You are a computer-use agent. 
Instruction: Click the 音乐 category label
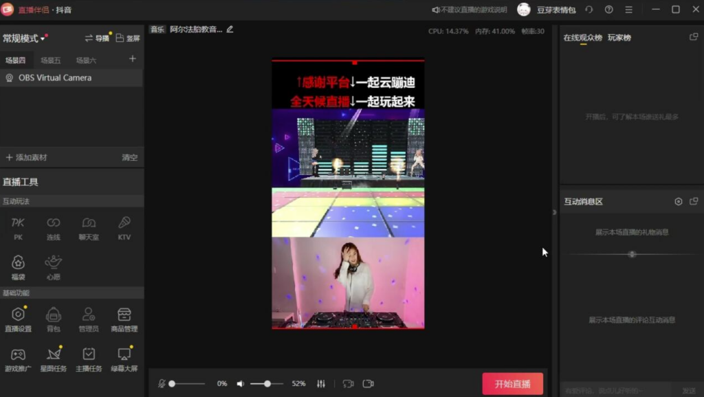coord(157,30)
